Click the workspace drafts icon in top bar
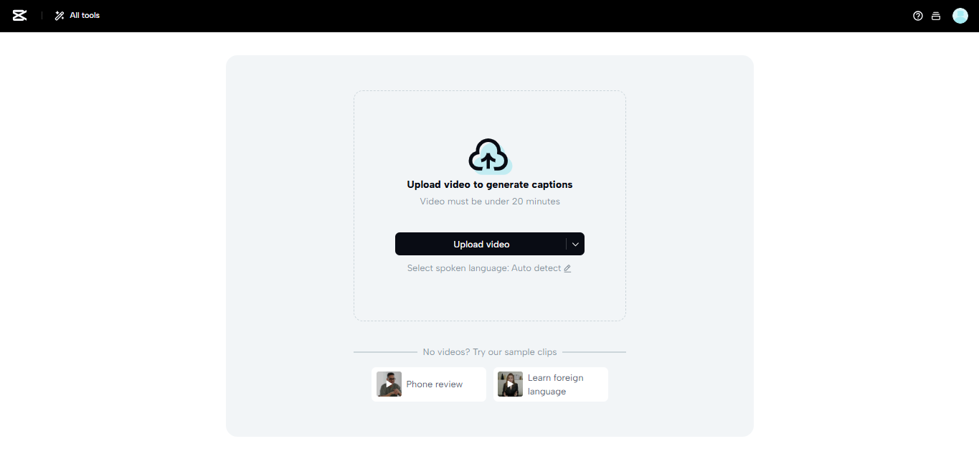 (936, 15)
